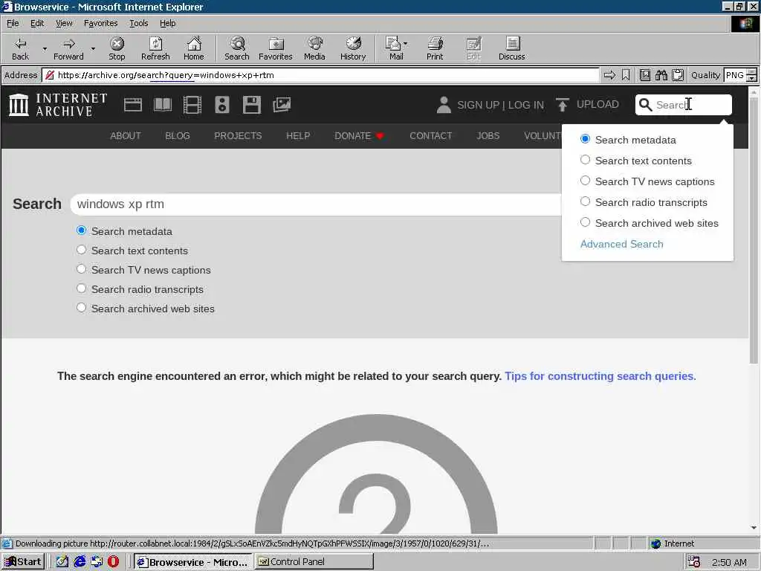This screenshot has height=571, width=761.
Task: Open the Back button history dropdown arrow
Action: click(x=45, y=48)
